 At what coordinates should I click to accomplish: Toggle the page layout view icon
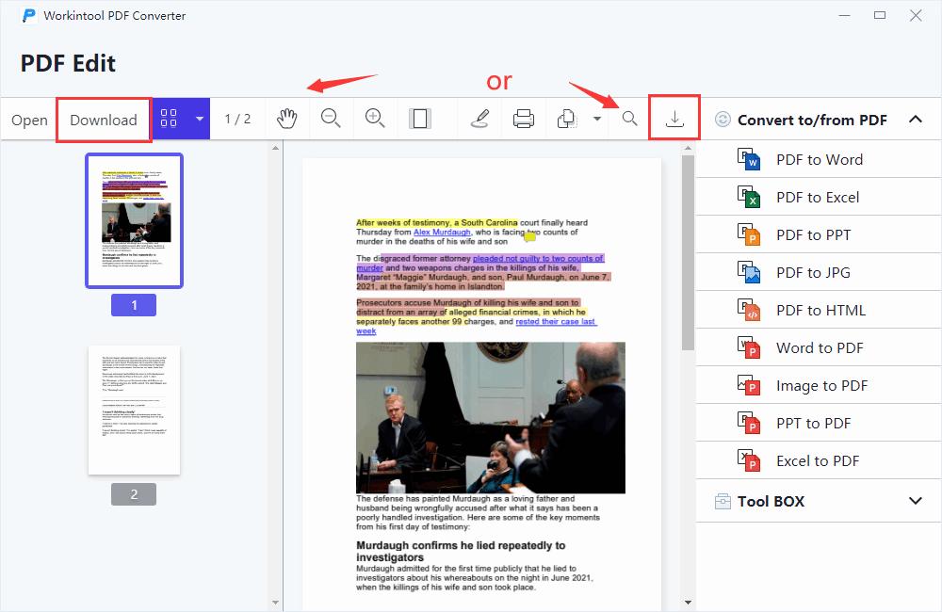point(420,119)
